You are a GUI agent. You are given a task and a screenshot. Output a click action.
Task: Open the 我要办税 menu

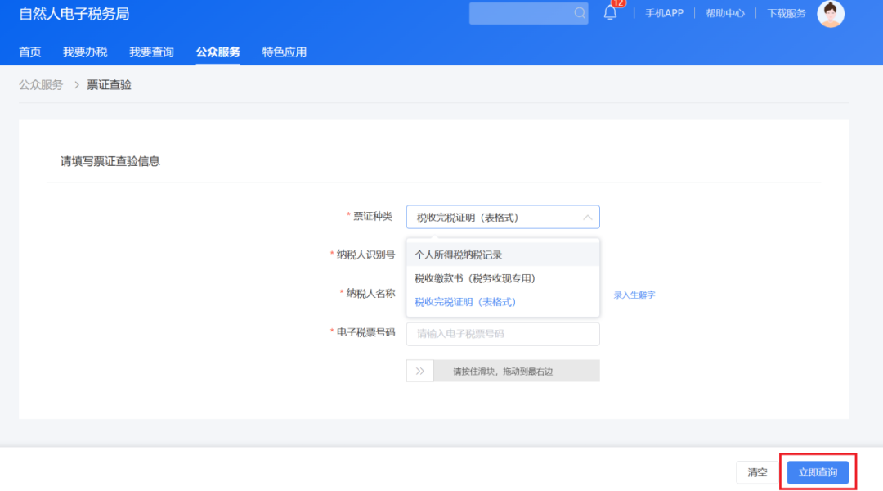click(85, 51)
